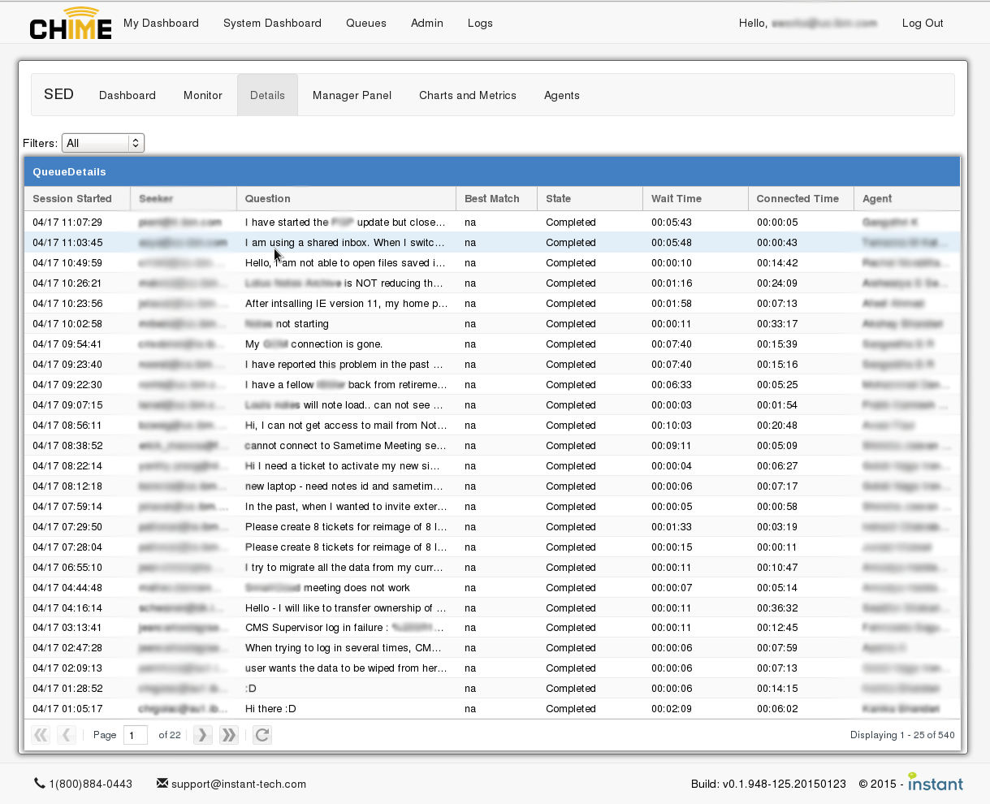
Task: Select session started 04/17 09:23:40
Action: (67, 365)
